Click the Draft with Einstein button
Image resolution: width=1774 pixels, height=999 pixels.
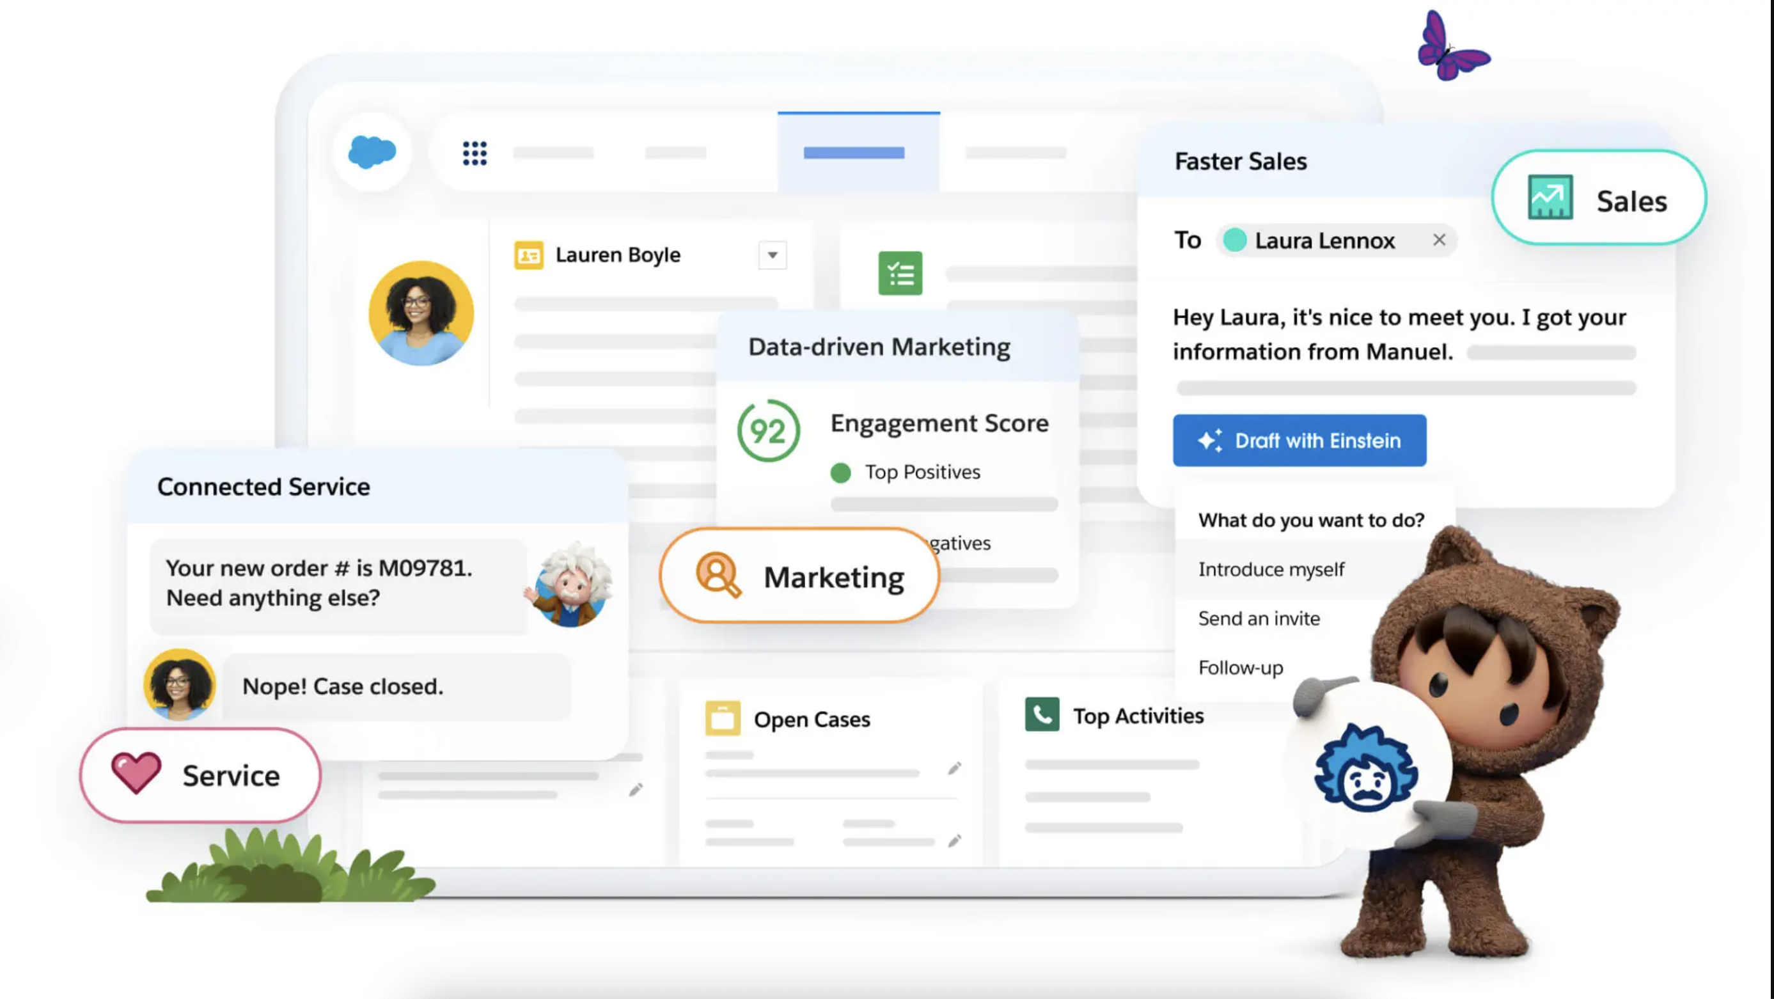tap(1299, 441)
